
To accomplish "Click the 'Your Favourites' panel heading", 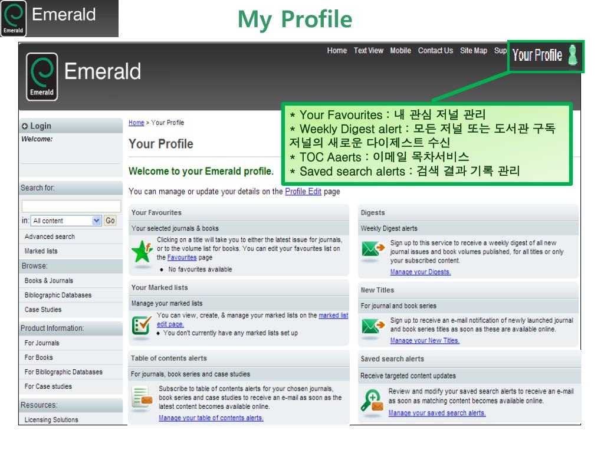I will coord(156,212).
